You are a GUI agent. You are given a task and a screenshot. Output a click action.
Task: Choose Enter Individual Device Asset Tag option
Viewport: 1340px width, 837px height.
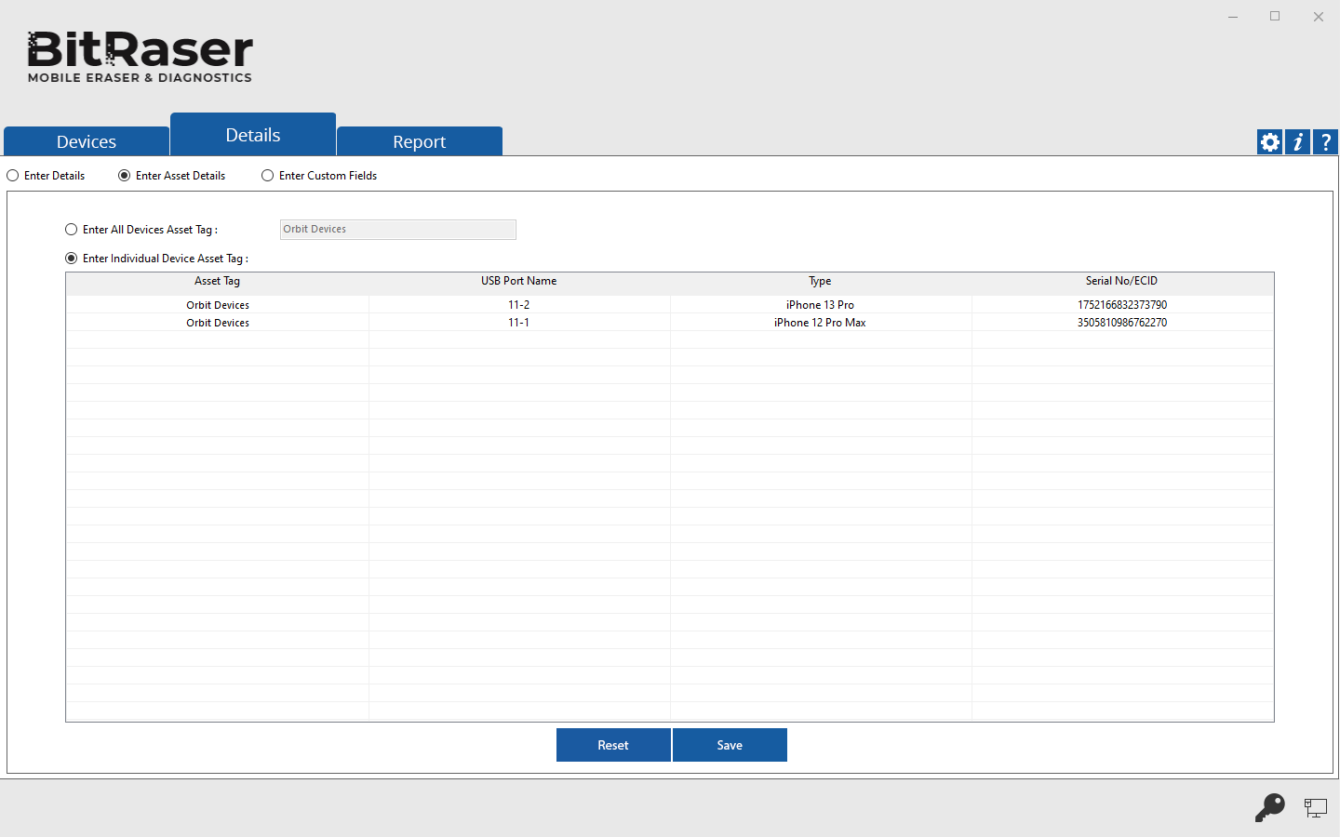[x=156, y=259]
